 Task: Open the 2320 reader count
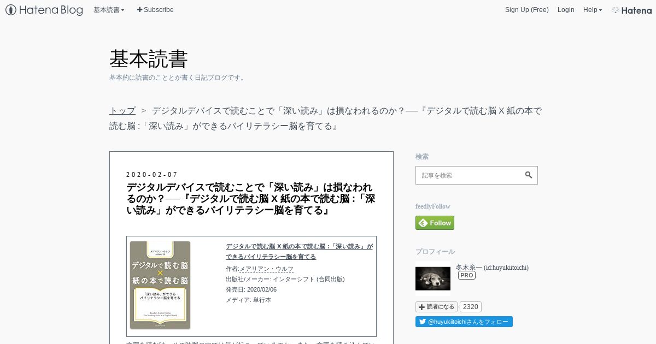coord(470,307)
